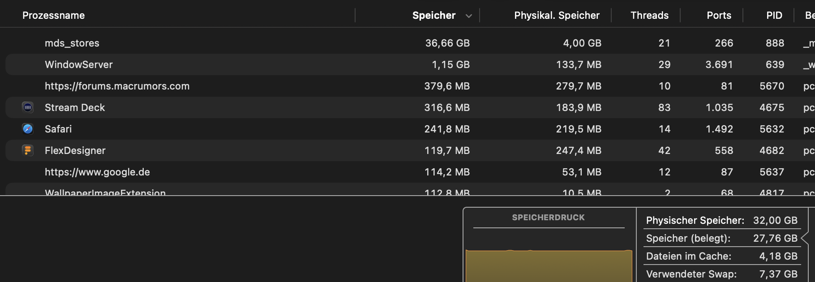Viewport: 815px width, 282px height.
Task: Sort processes by Threads column
Action: (x=649, y=16)
